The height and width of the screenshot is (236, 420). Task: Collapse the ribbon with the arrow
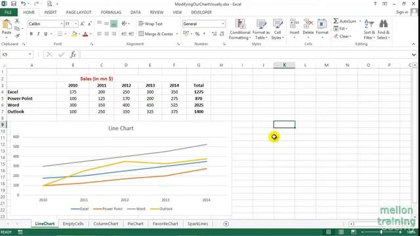click(x=413, y=44)
